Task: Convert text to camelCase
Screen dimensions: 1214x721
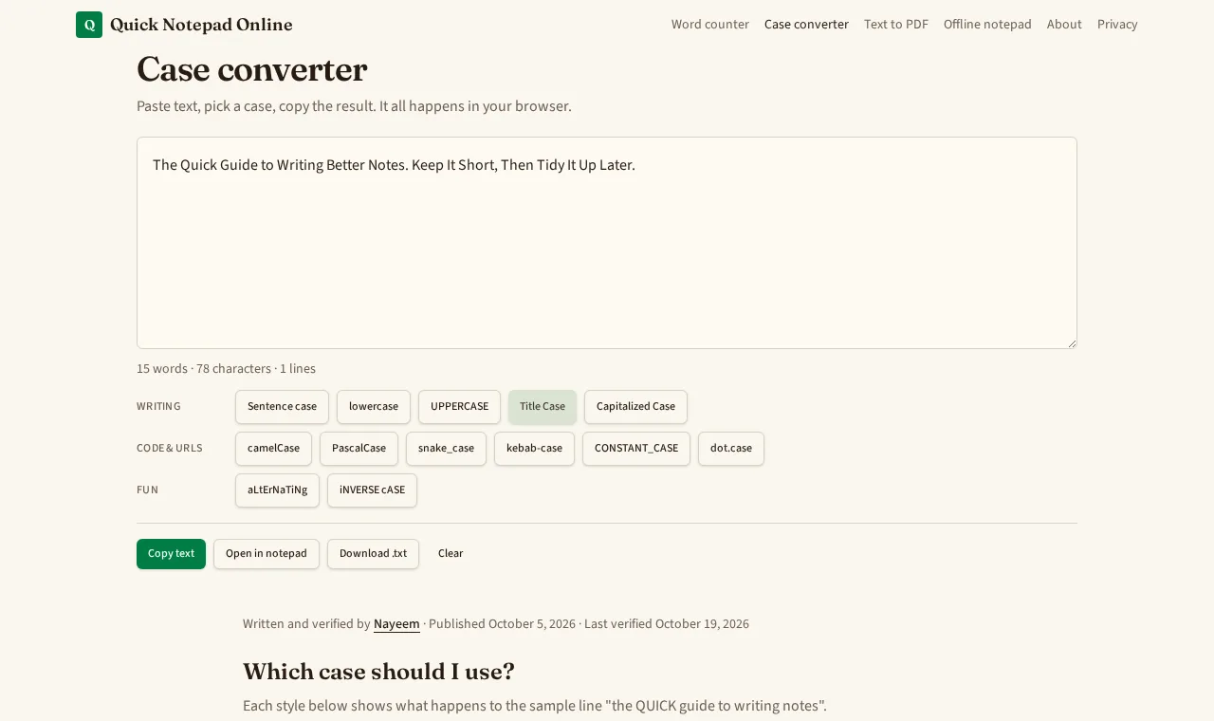Action: pos(273,449)
